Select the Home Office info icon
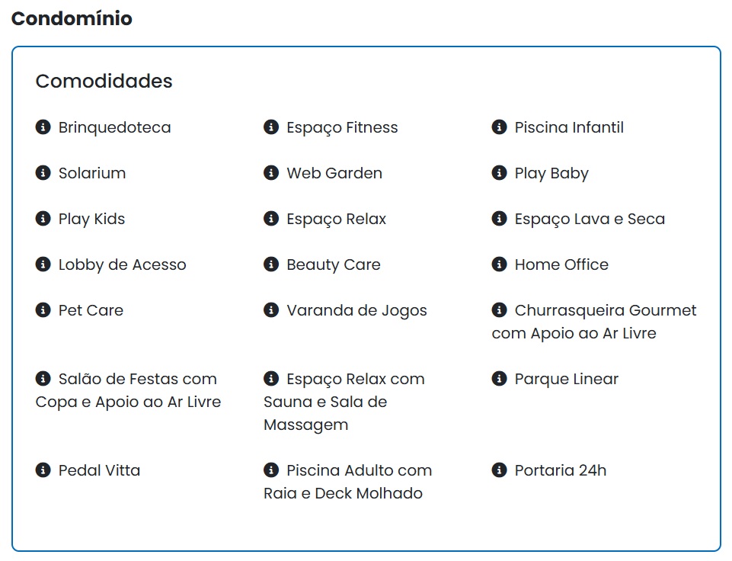The height and width of the screenshot is (561, 732). click(500, 264)
